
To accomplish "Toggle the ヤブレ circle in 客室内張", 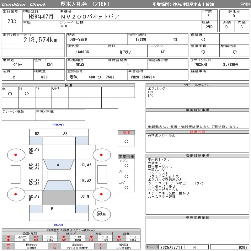I will 126,165.
